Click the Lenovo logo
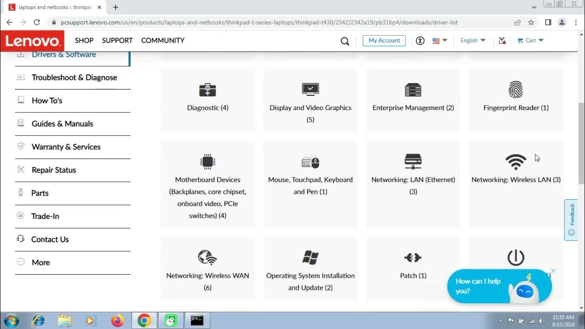The width and height of the screenshot is (585, 329). (x=32, y=41)
